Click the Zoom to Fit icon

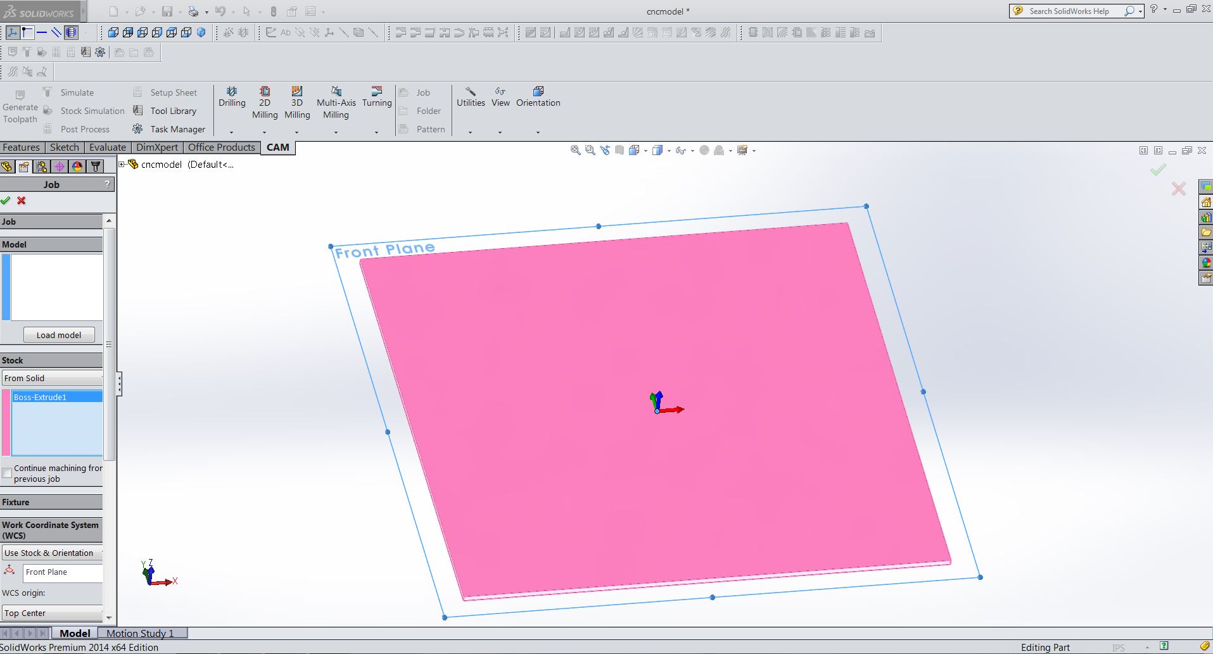tap(576, 150)
